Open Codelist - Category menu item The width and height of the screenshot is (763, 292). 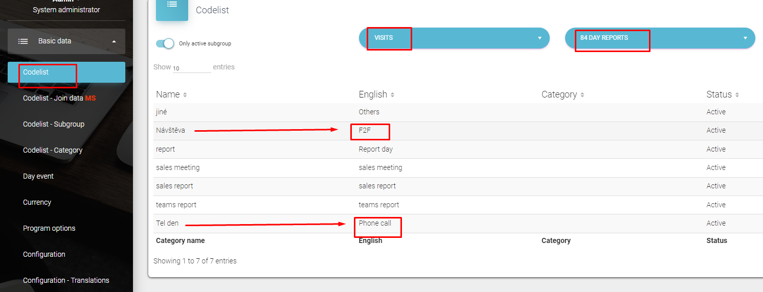click(53, 150)
